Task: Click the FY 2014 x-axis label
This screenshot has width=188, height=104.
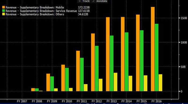Action: click(x=126, y=101)
